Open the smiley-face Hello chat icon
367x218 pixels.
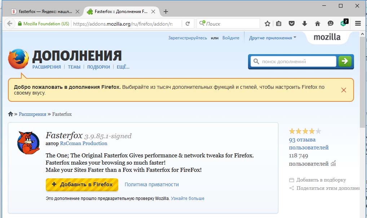pyautogui.click(x=331, y=24)
